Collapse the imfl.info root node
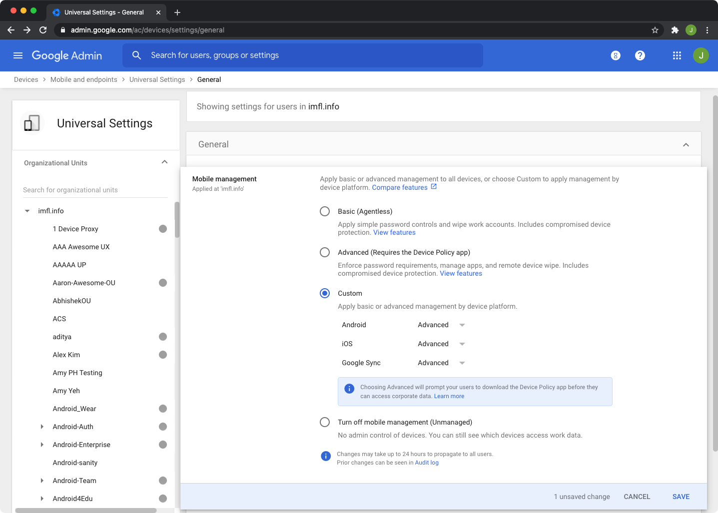Screen dimensions: 718x513 (27, 211)
